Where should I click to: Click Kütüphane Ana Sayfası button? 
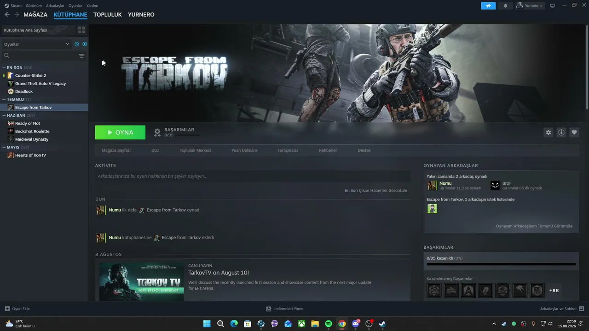click(x=38, y=30)
